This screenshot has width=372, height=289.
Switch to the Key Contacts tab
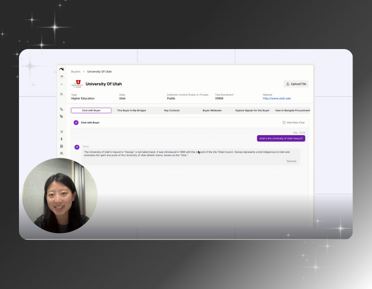(x=172, y=110)
